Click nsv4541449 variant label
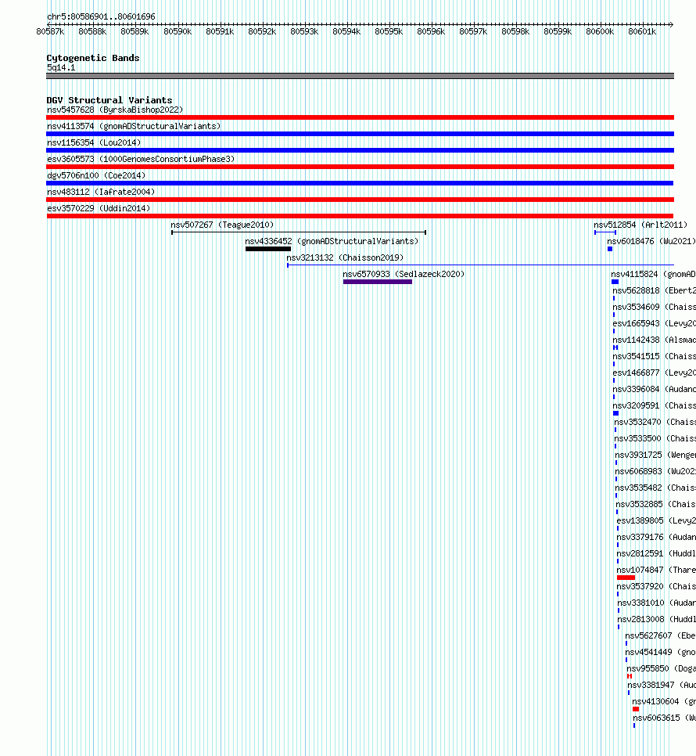Image resolution: width=696 pixels, height=756 pixels. [660, 651]
